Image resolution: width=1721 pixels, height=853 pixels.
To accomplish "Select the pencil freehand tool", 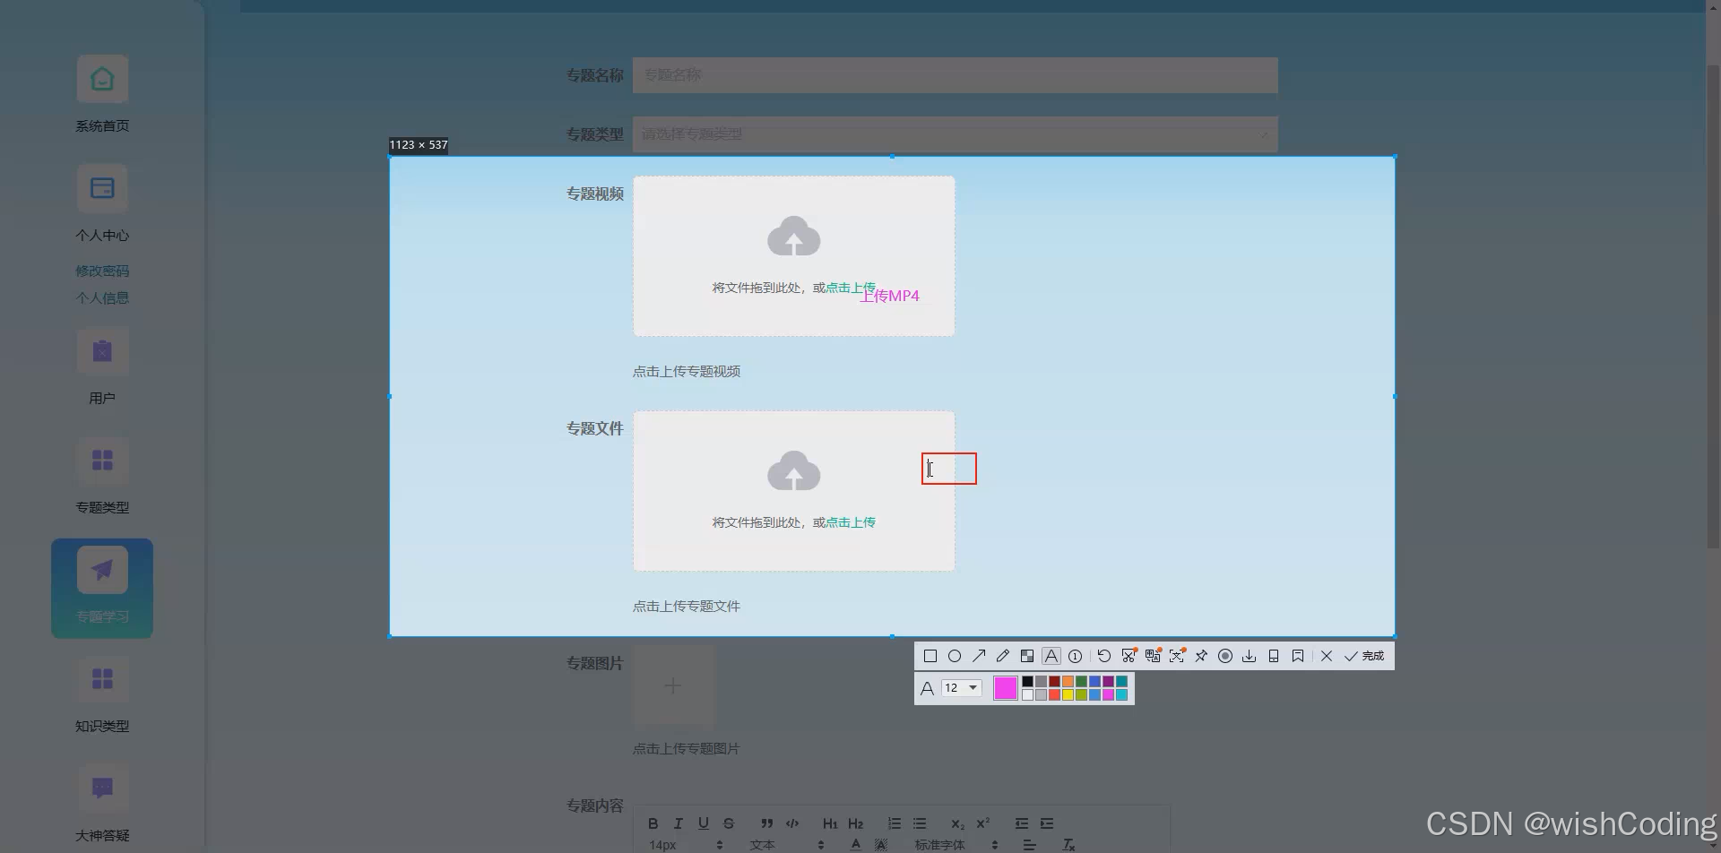I will pos(1003,655).
